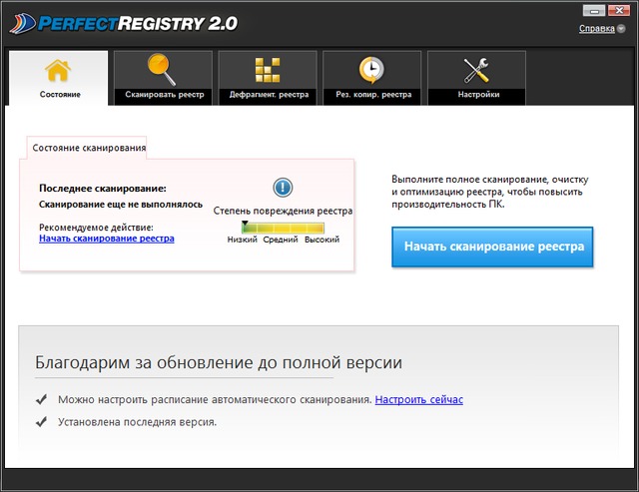Screen dimensions: 639x492
Task: Click the magnifying glass scan registry icon
Action: coord(163,70)
